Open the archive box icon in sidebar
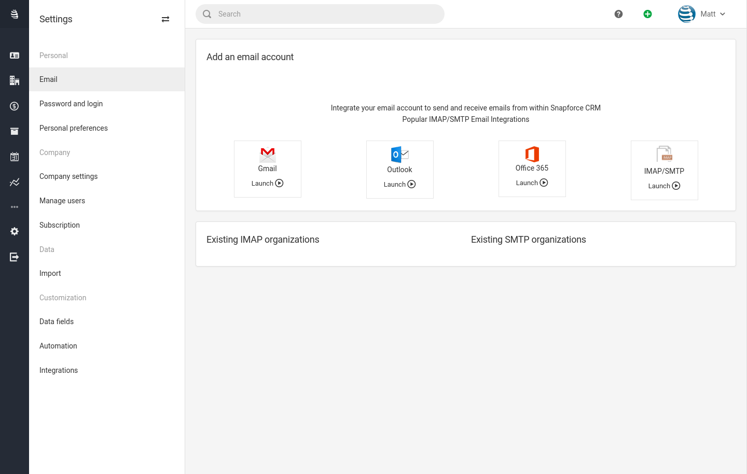The height and width of the screenshot is (474, 747). pos(15,131)
